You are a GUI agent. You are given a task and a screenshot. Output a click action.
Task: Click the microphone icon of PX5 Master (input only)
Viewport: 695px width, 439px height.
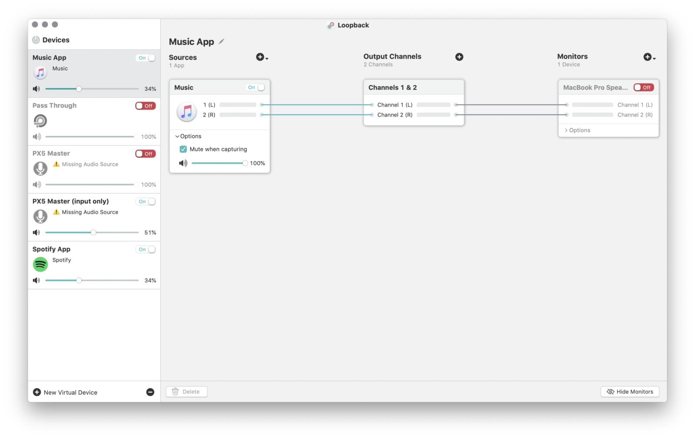pyautogui.click(x=40, y=216)
